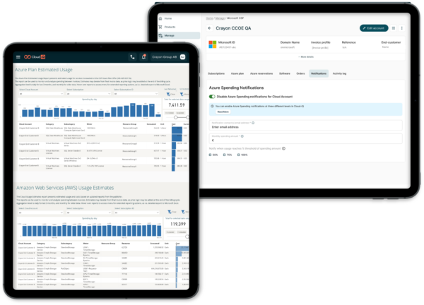Open the hamburger menu in Cloud-iQ header
The width and height of the screenshot is (424, 305).
pyautogui.click(x=19, y=57)
